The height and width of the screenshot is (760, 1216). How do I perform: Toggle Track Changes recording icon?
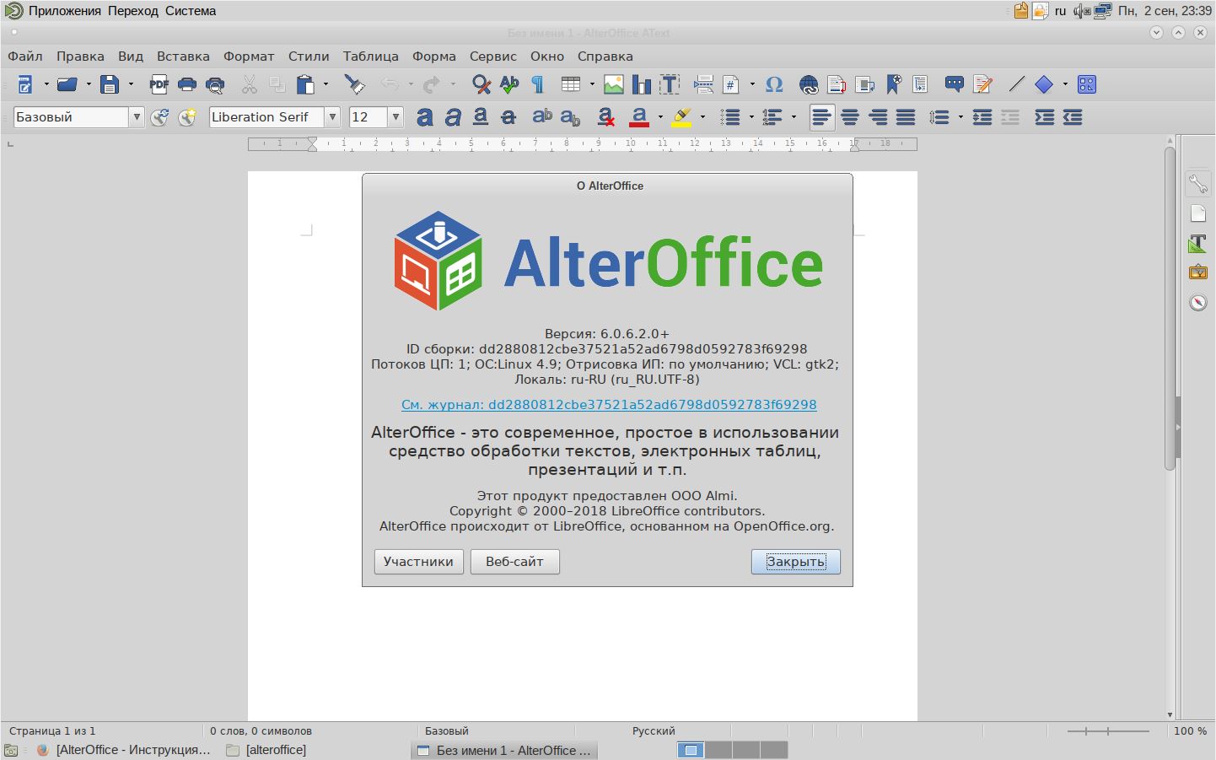[982, 84]
